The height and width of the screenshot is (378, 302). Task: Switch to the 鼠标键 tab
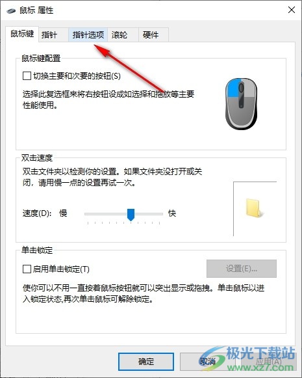point(22,34)
